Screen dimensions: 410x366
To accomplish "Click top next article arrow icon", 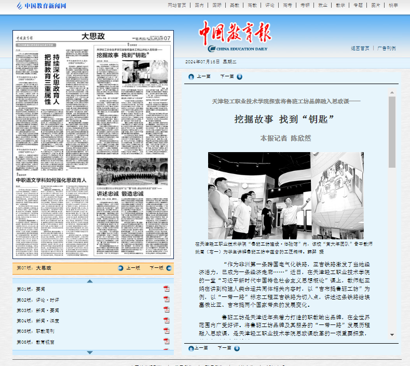I will pos(239,76).
